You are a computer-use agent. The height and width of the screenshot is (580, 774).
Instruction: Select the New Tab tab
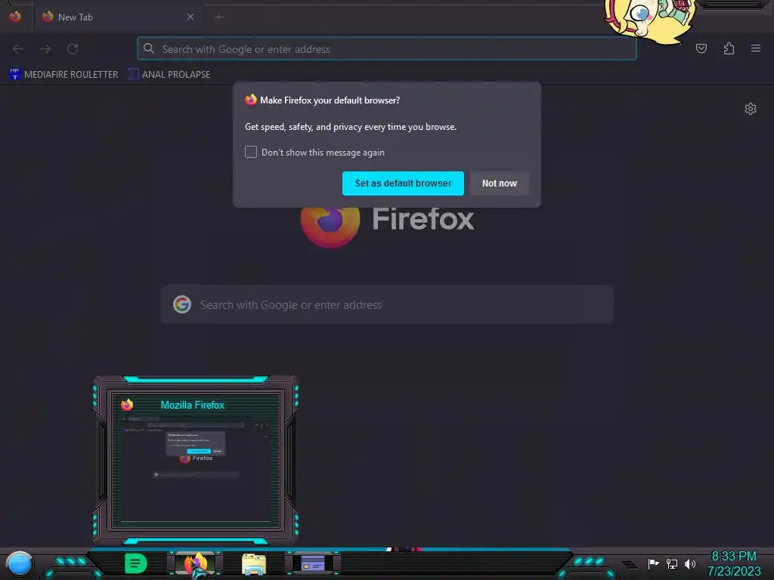(117, 17)
